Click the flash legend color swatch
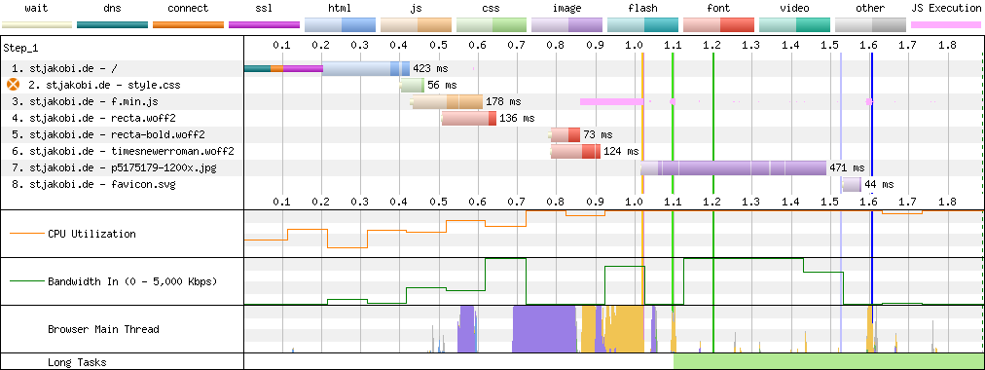The image size is (985, 370). click(642, 25)
